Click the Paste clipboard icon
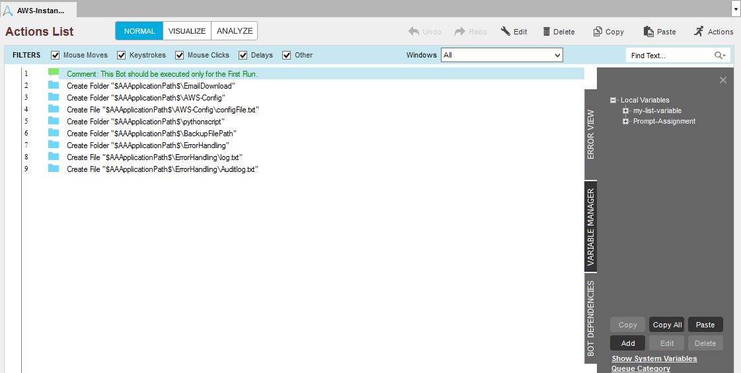 [648, 31]
